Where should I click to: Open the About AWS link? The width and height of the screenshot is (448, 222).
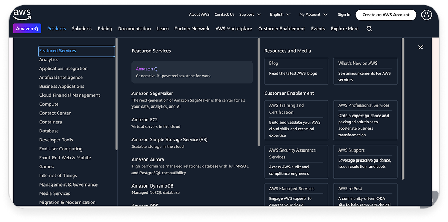pos(199,14)
